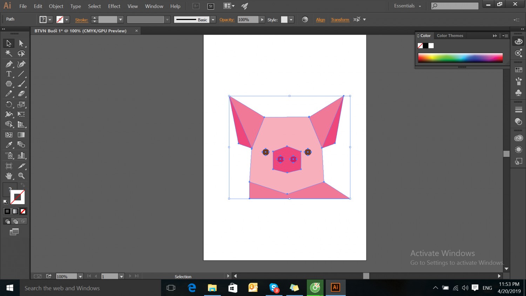
Task: Click the Opacity link
Action: [x=227, y=20]
